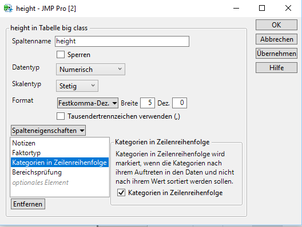The height and width of the screenshot is (227, 302).
Task: Select Kategorien in Zeilenreihenfolge list item
Action: tap(59, 163)
